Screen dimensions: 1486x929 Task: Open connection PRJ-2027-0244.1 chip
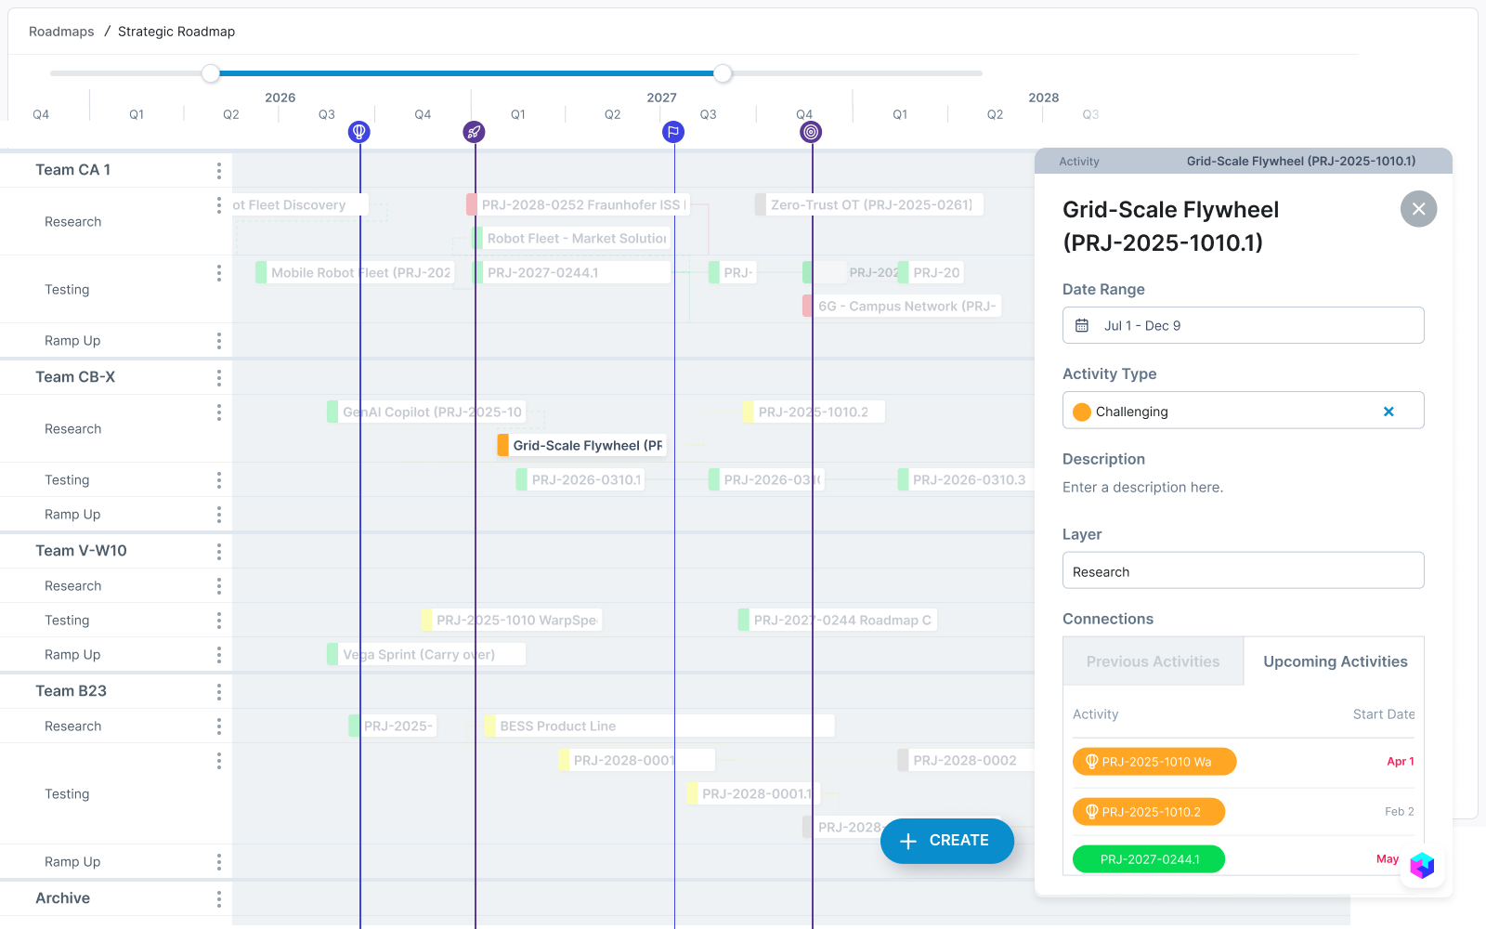1149,859
